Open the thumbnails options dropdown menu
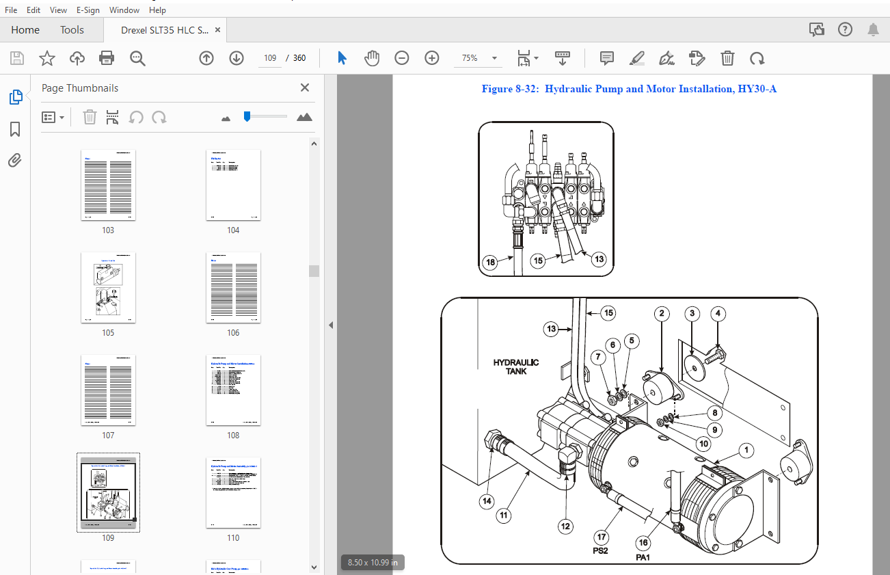The image size is (890, 575). pyautogui.click(x=53, y=117)
